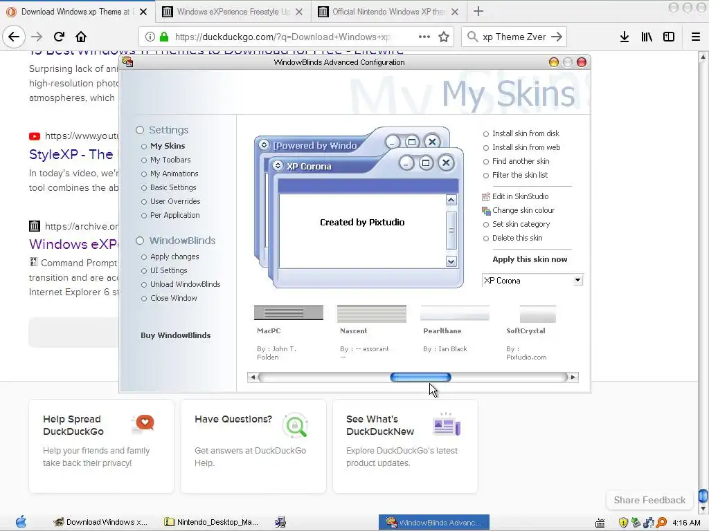Open the Apple start menu icon
Image resolution: width=709 pixels, height=531 pixels.
click(x=21, y=522)
